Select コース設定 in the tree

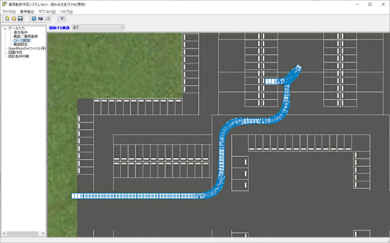click(22, 40)
